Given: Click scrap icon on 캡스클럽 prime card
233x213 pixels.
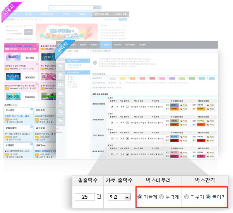Looking at the screenshot, I should (31, 109).
